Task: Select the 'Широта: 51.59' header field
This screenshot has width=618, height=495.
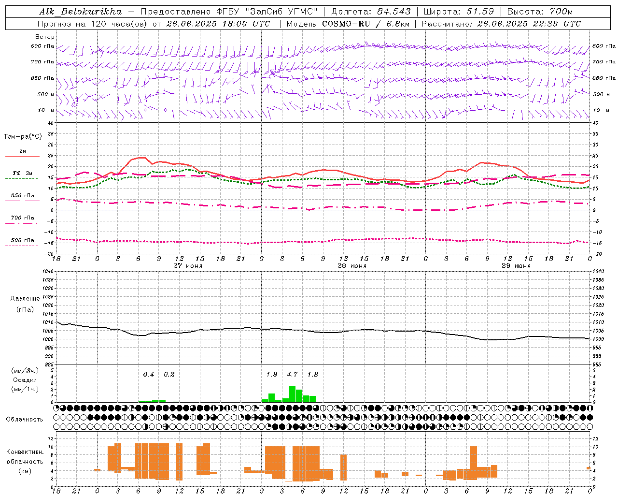Action: point(459,12)
